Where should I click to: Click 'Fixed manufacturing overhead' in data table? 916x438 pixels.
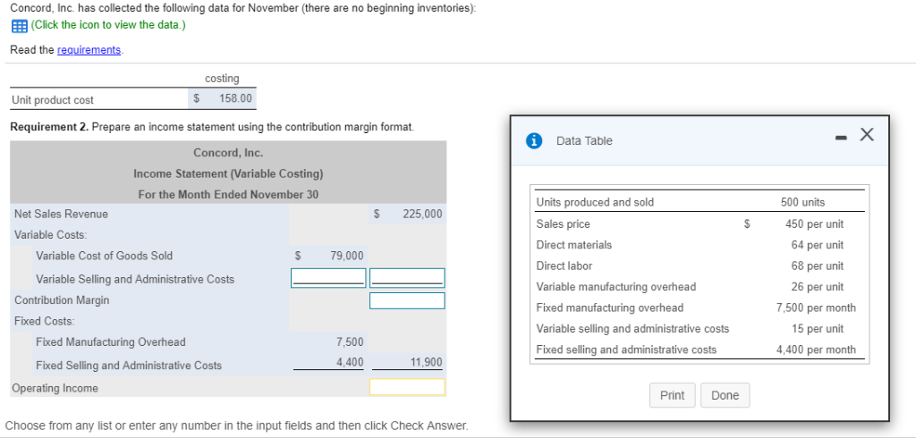click(x=609, y=307)
